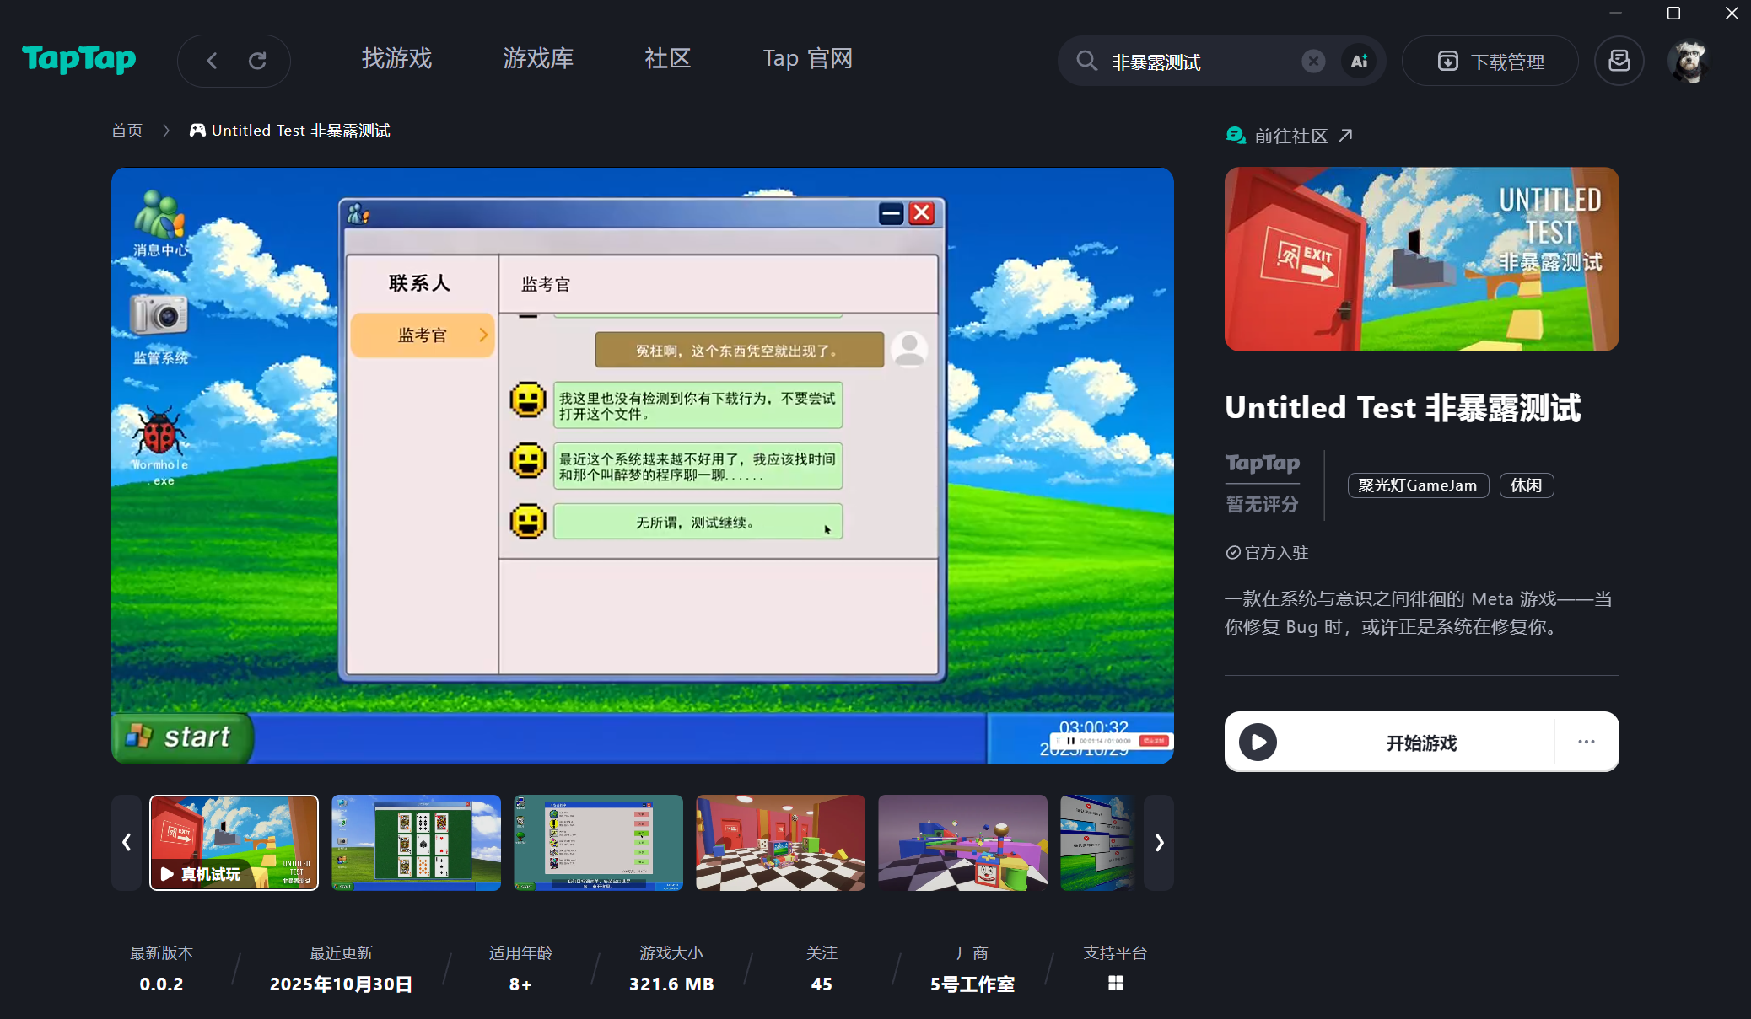
Task: Go back with the back arrow
Action: 213,61
